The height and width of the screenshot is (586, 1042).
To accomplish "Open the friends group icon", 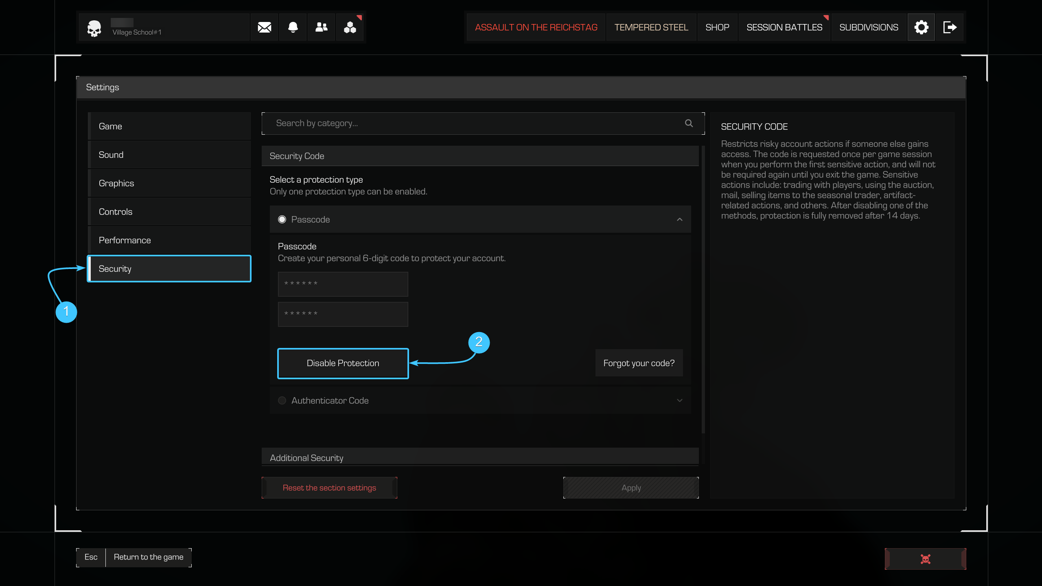I will click(322, 27).
